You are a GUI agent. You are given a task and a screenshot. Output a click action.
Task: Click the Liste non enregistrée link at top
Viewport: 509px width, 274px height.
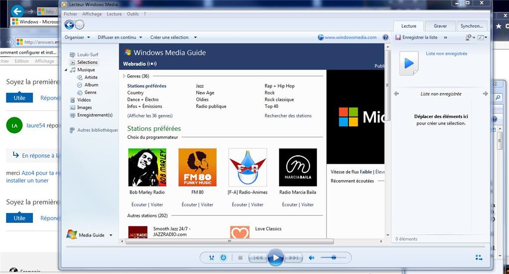click(x=446, y=54)
